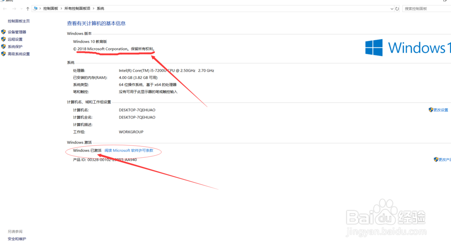The image size is (451, 247).
Task: Click 更改设置 link
Action: tap(441, 110)
